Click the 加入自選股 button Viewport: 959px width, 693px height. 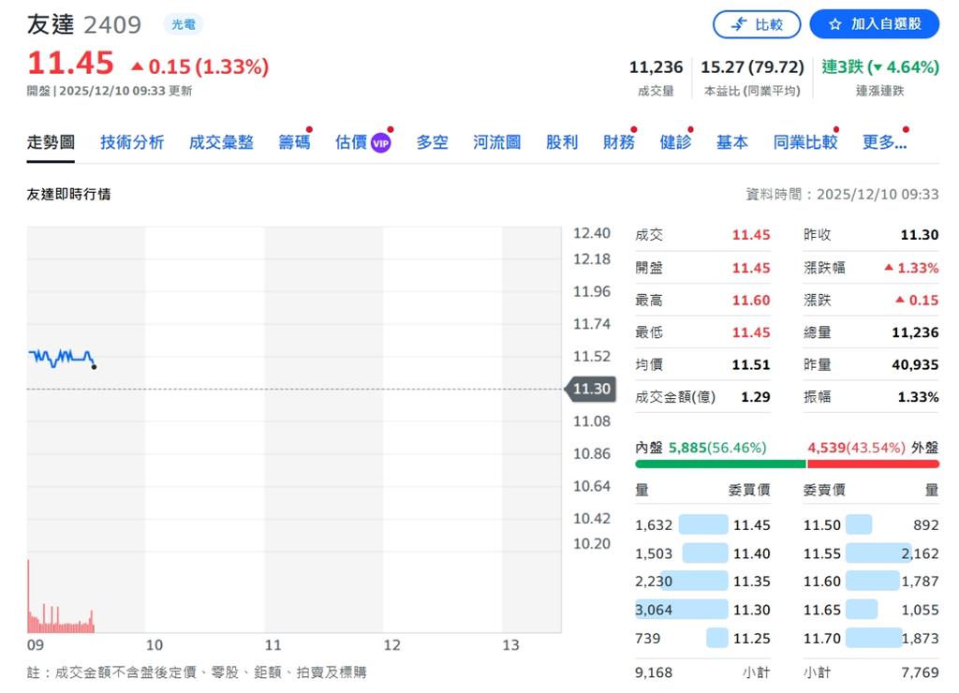[x=875, y=23]
